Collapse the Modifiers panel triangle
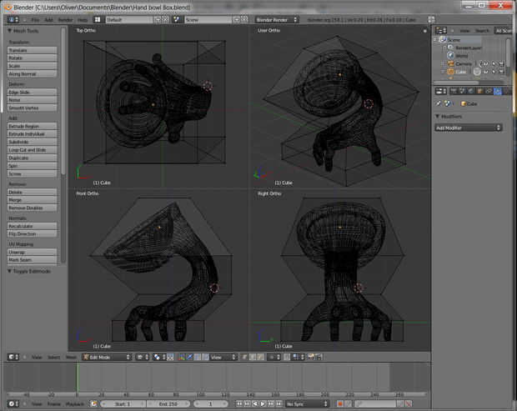The width and height of the screenshot is (517, 411). 438,118
